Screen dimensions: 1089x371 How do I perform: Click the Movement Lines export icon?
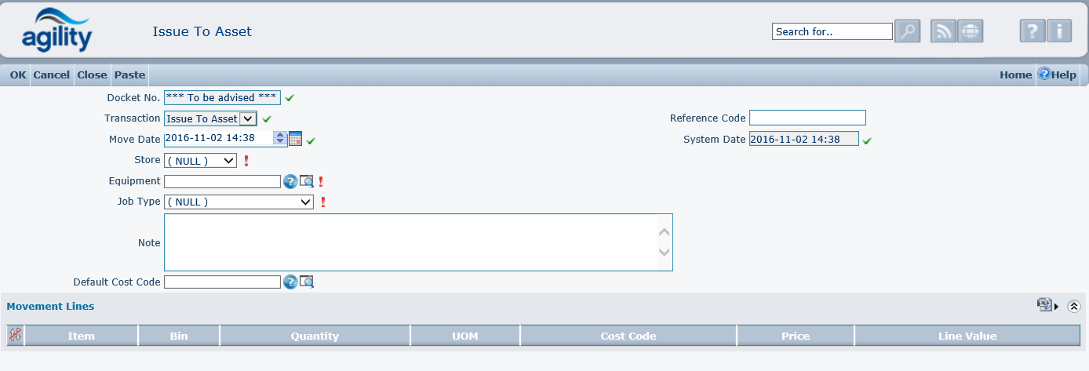[x=1045, y=305]
